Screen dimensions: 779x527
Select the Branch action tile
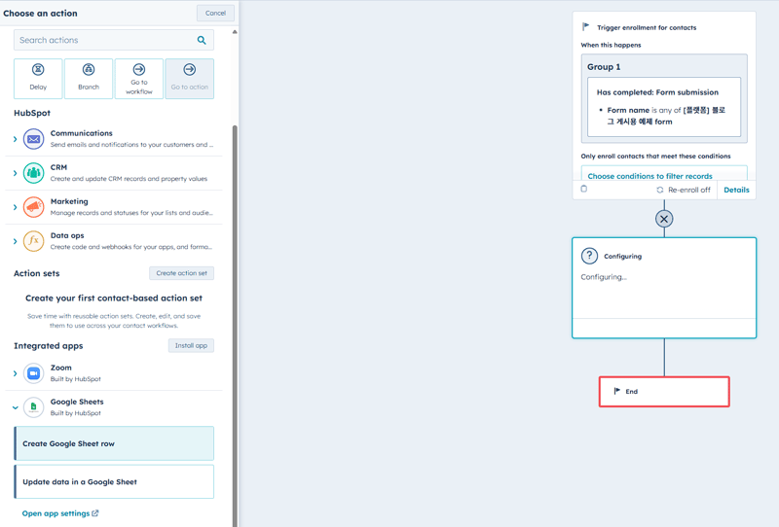pos(89,79)
